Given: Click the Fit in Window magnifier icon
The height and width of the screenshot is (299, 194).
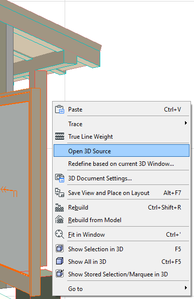Looking at the screenshot, I should [60, 234].
